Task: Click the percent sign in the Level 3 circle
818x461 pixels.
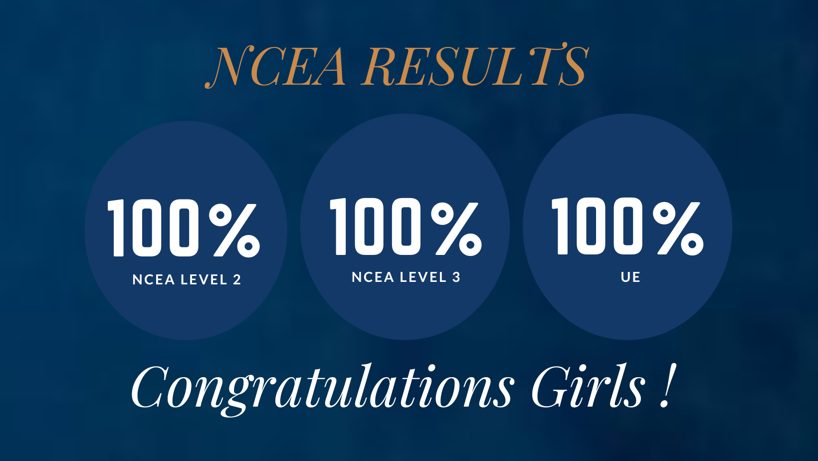Action: click(x=456, y=229)
